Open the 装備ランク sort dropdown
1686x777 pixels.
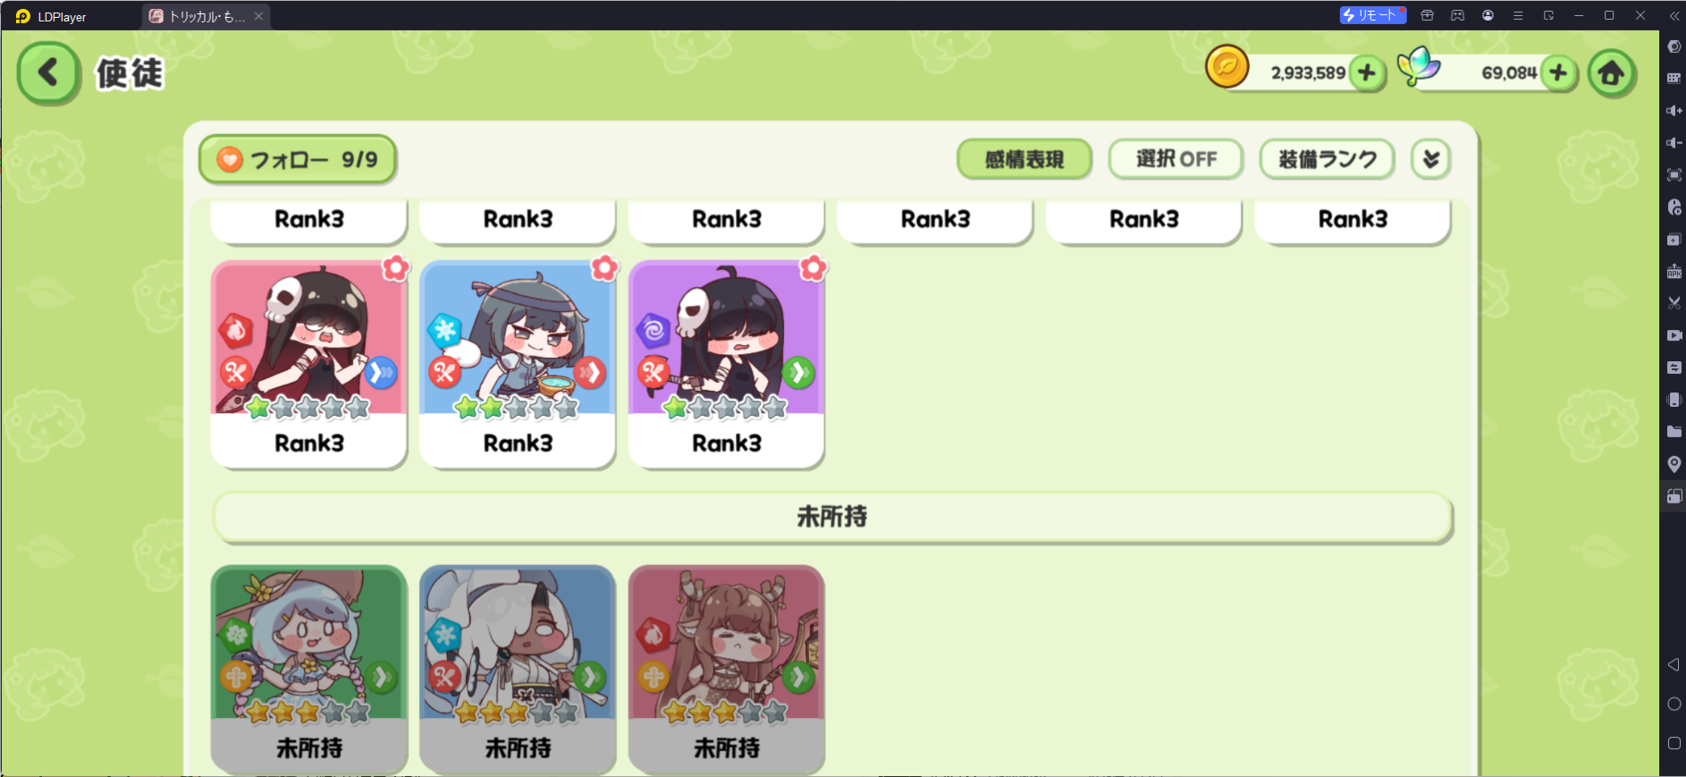(1327, 159)
